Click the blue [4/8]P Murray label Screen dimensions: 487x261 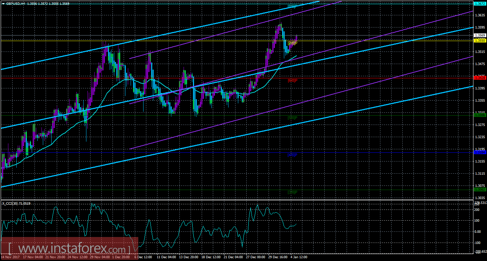pos(292,155)
